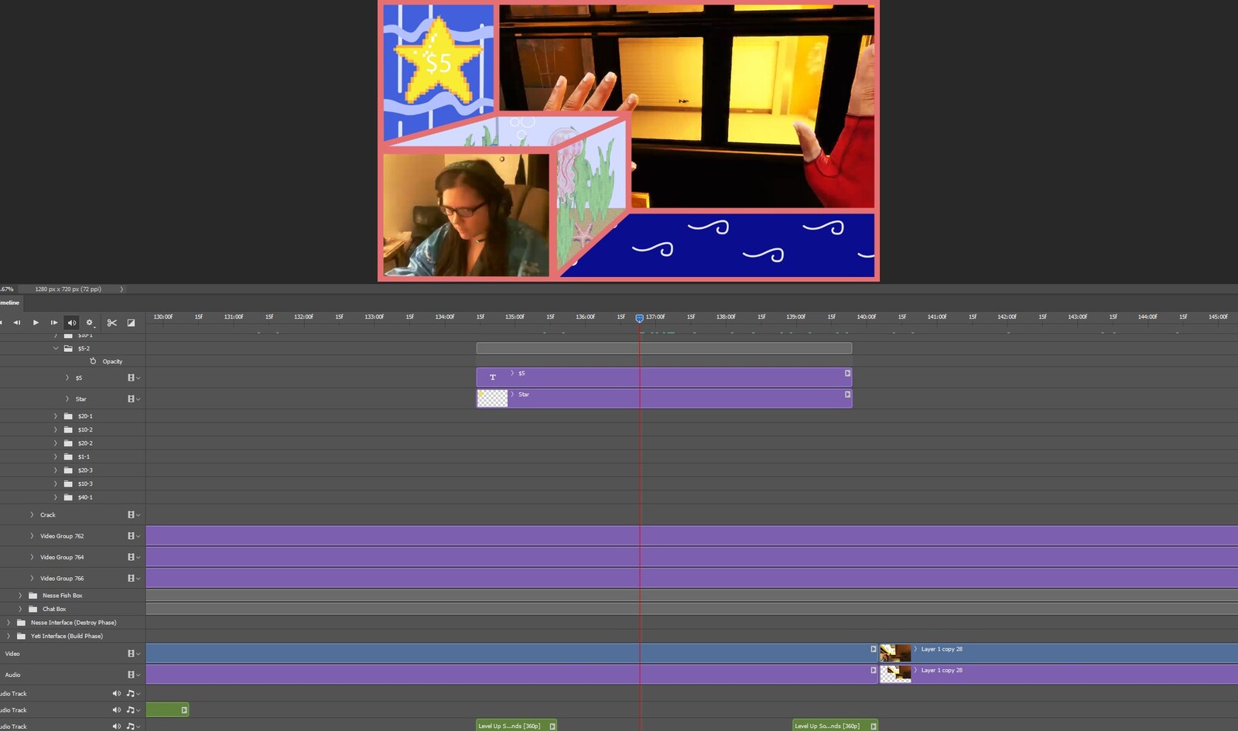The image size is (1238, 731).
Task: Step back to the previous frame
Action: click(x=16, y=323)
